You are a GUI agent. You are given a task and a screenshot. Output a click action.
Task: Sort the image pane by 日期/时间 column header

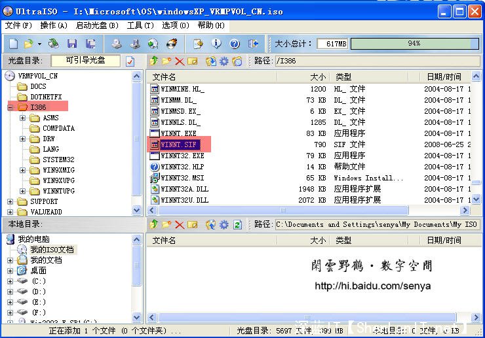[x=445, y=77]
